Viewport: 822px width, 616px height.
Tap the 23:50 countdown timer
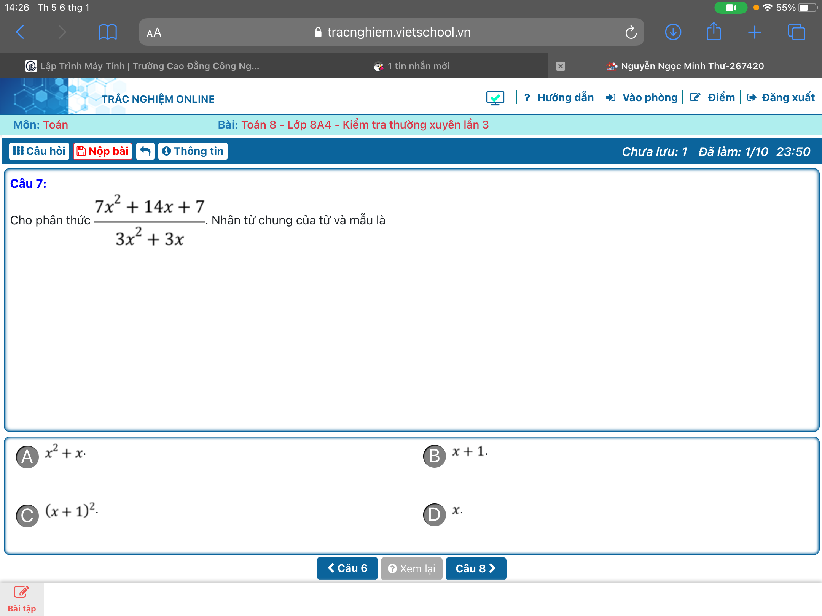click(x=793, y=152)
